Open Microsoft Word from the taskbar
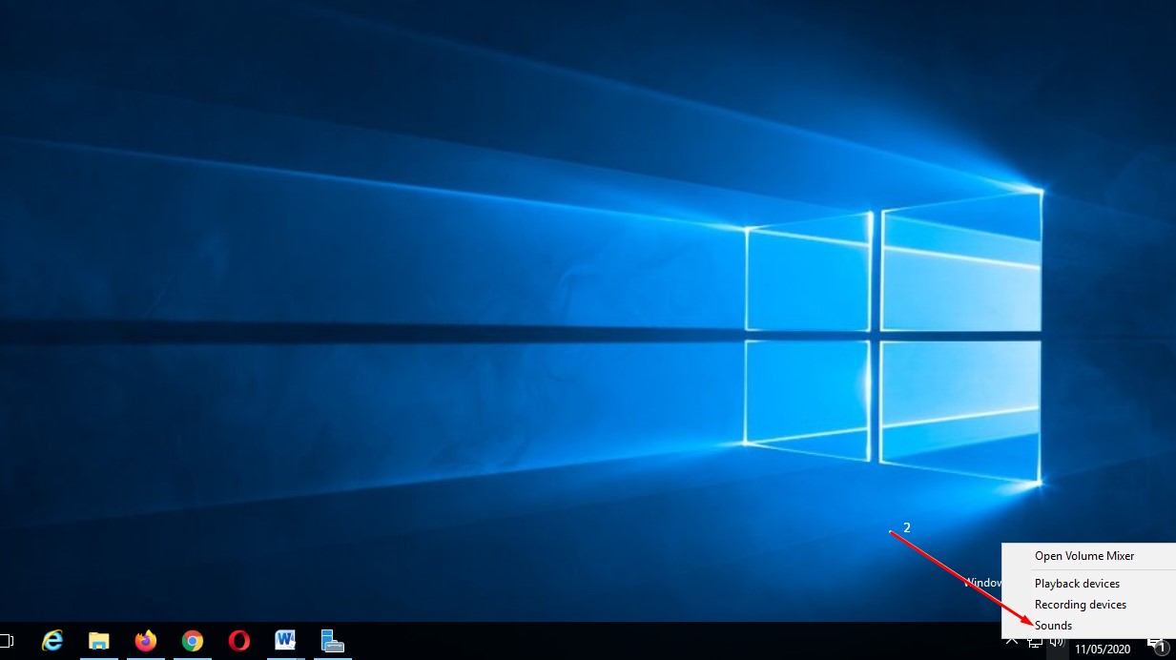The width and height of the screenshot is (1176, 660). pos(285,641)
